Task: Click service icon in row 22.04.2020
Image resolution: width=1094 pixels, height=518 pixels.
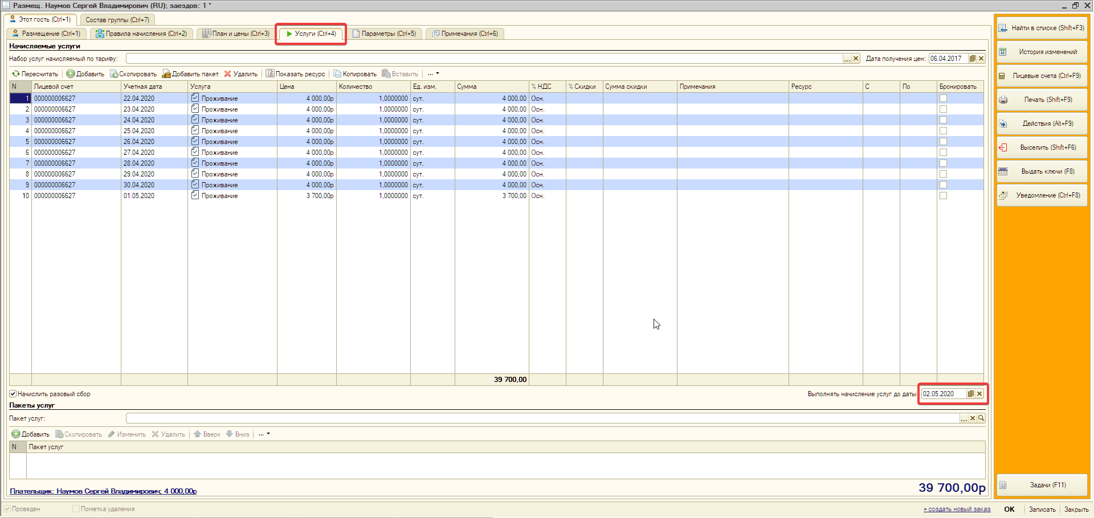Action: click(x=195, y=98)
